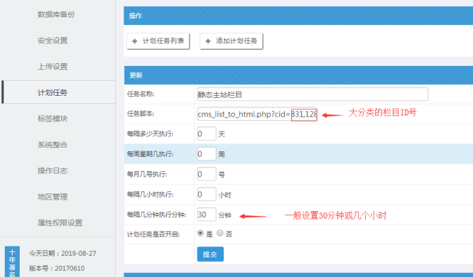The height and width of the screenshot is (277, 473).
Task: Go to 上传设置 menu entry
Action: [x=52, y=67]
